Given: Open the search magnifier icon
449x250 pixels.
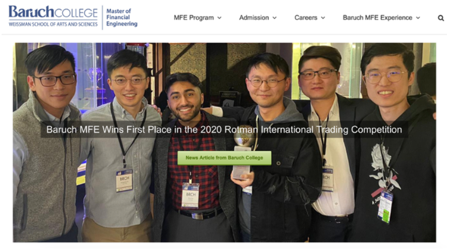Looking at the screenshot, I should (x=441, y=18).
